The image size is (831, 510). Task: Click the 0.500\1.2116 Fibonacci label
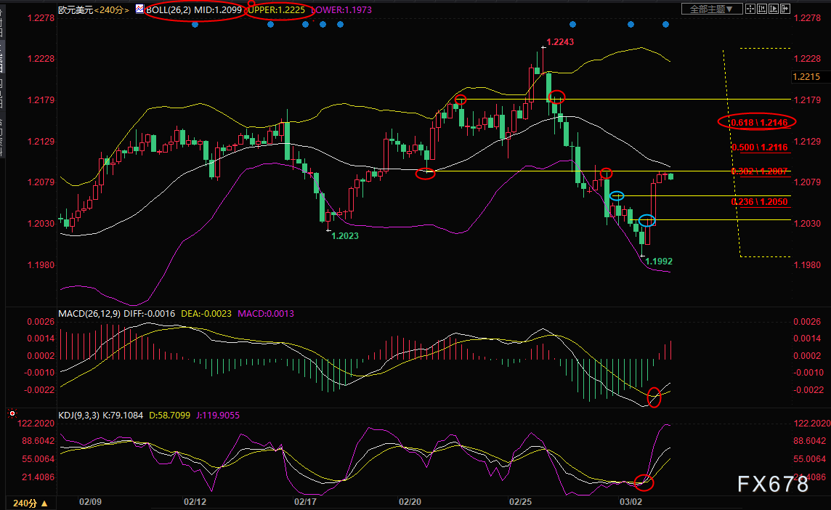[759, 147]
